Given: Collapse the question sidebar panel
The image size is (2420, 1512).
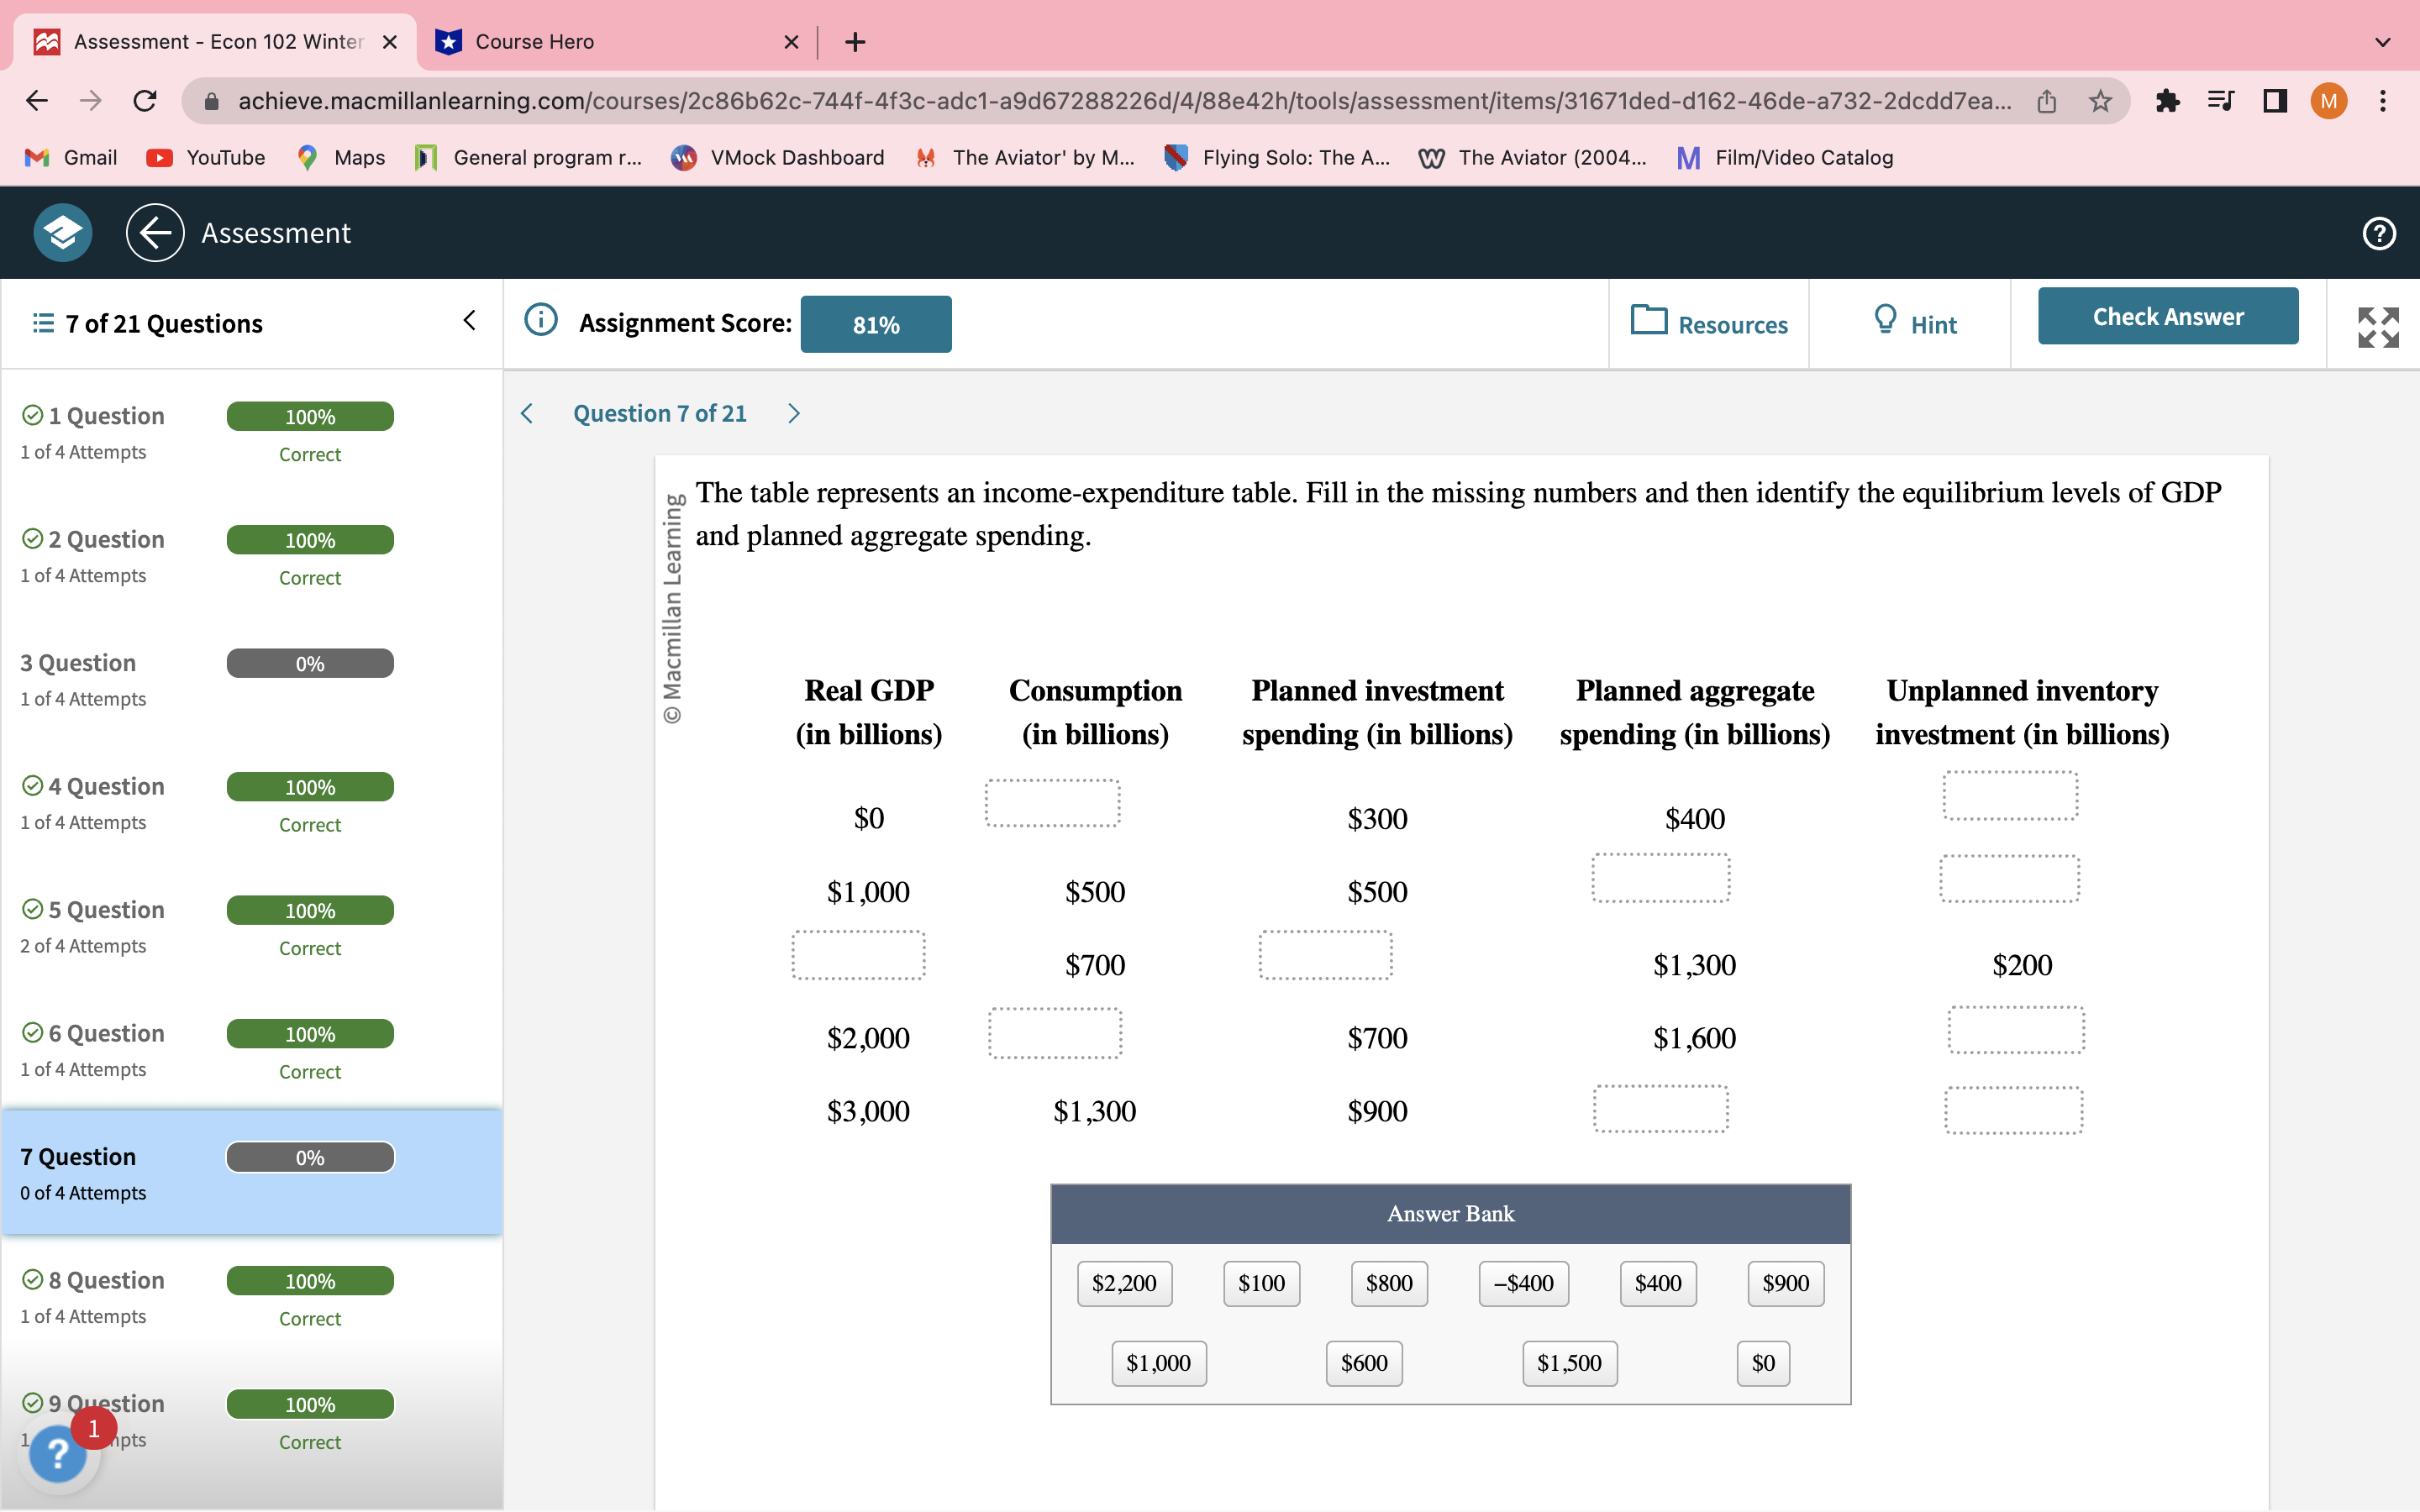Looking at the screenshot, I should (469, 319).
